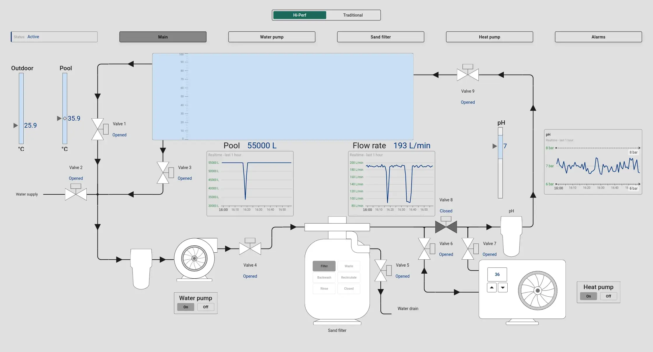Image resolution: width=653 pixels, height=352 pixels.
Task: Select the water pump graphic
Action: (x=195, y=258)
